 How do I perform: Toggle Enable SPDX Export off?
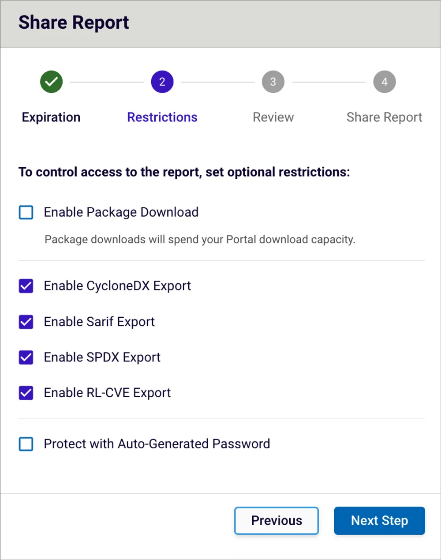[x=26, y=357]
